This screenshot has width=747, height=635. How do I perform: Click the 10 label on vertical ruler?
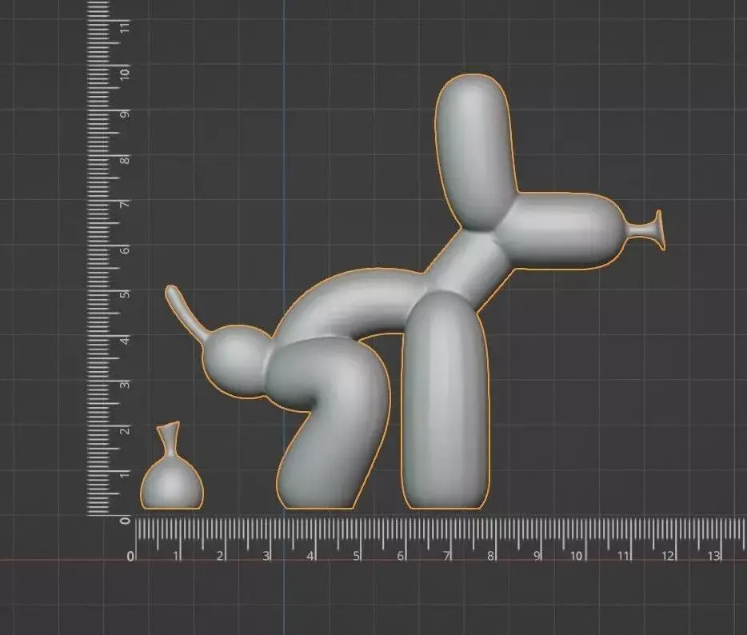[125, 74]
